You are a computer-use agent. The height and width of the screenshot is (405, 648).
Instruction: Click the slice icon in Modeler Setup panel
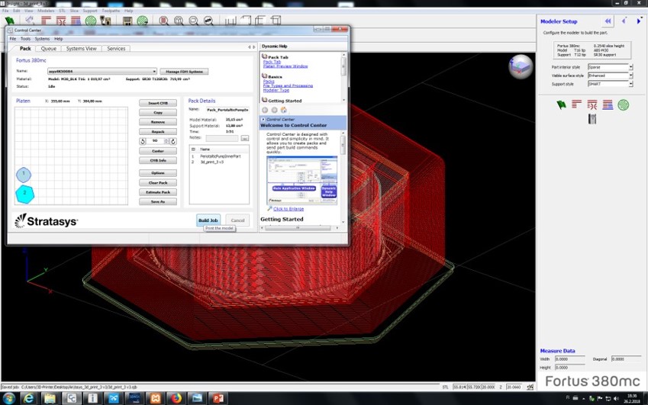576,104
